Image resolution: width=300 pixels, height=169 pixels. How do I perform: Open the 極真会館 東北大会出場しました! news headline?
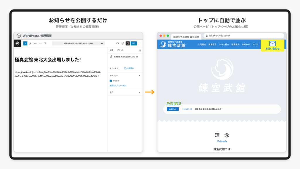pyautogui.click(x=209, y=109)
